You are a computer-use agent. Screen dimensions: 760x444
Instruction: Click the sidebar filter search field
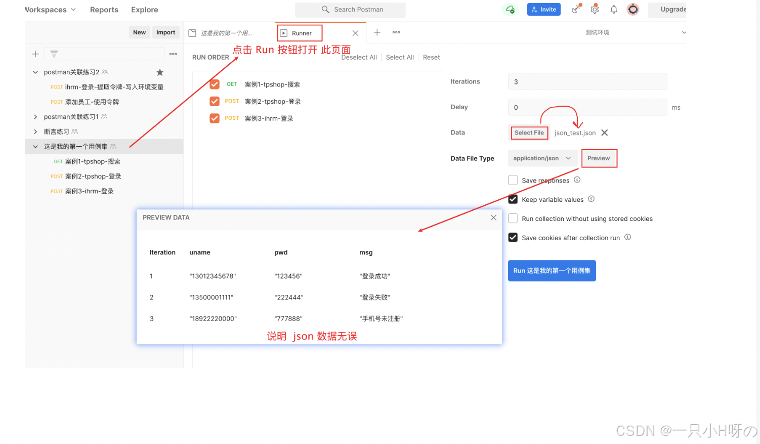104,54
